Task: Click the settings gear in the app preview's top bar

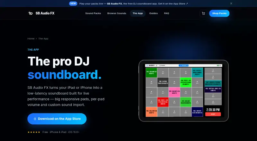Action: [x=156, y=65]
